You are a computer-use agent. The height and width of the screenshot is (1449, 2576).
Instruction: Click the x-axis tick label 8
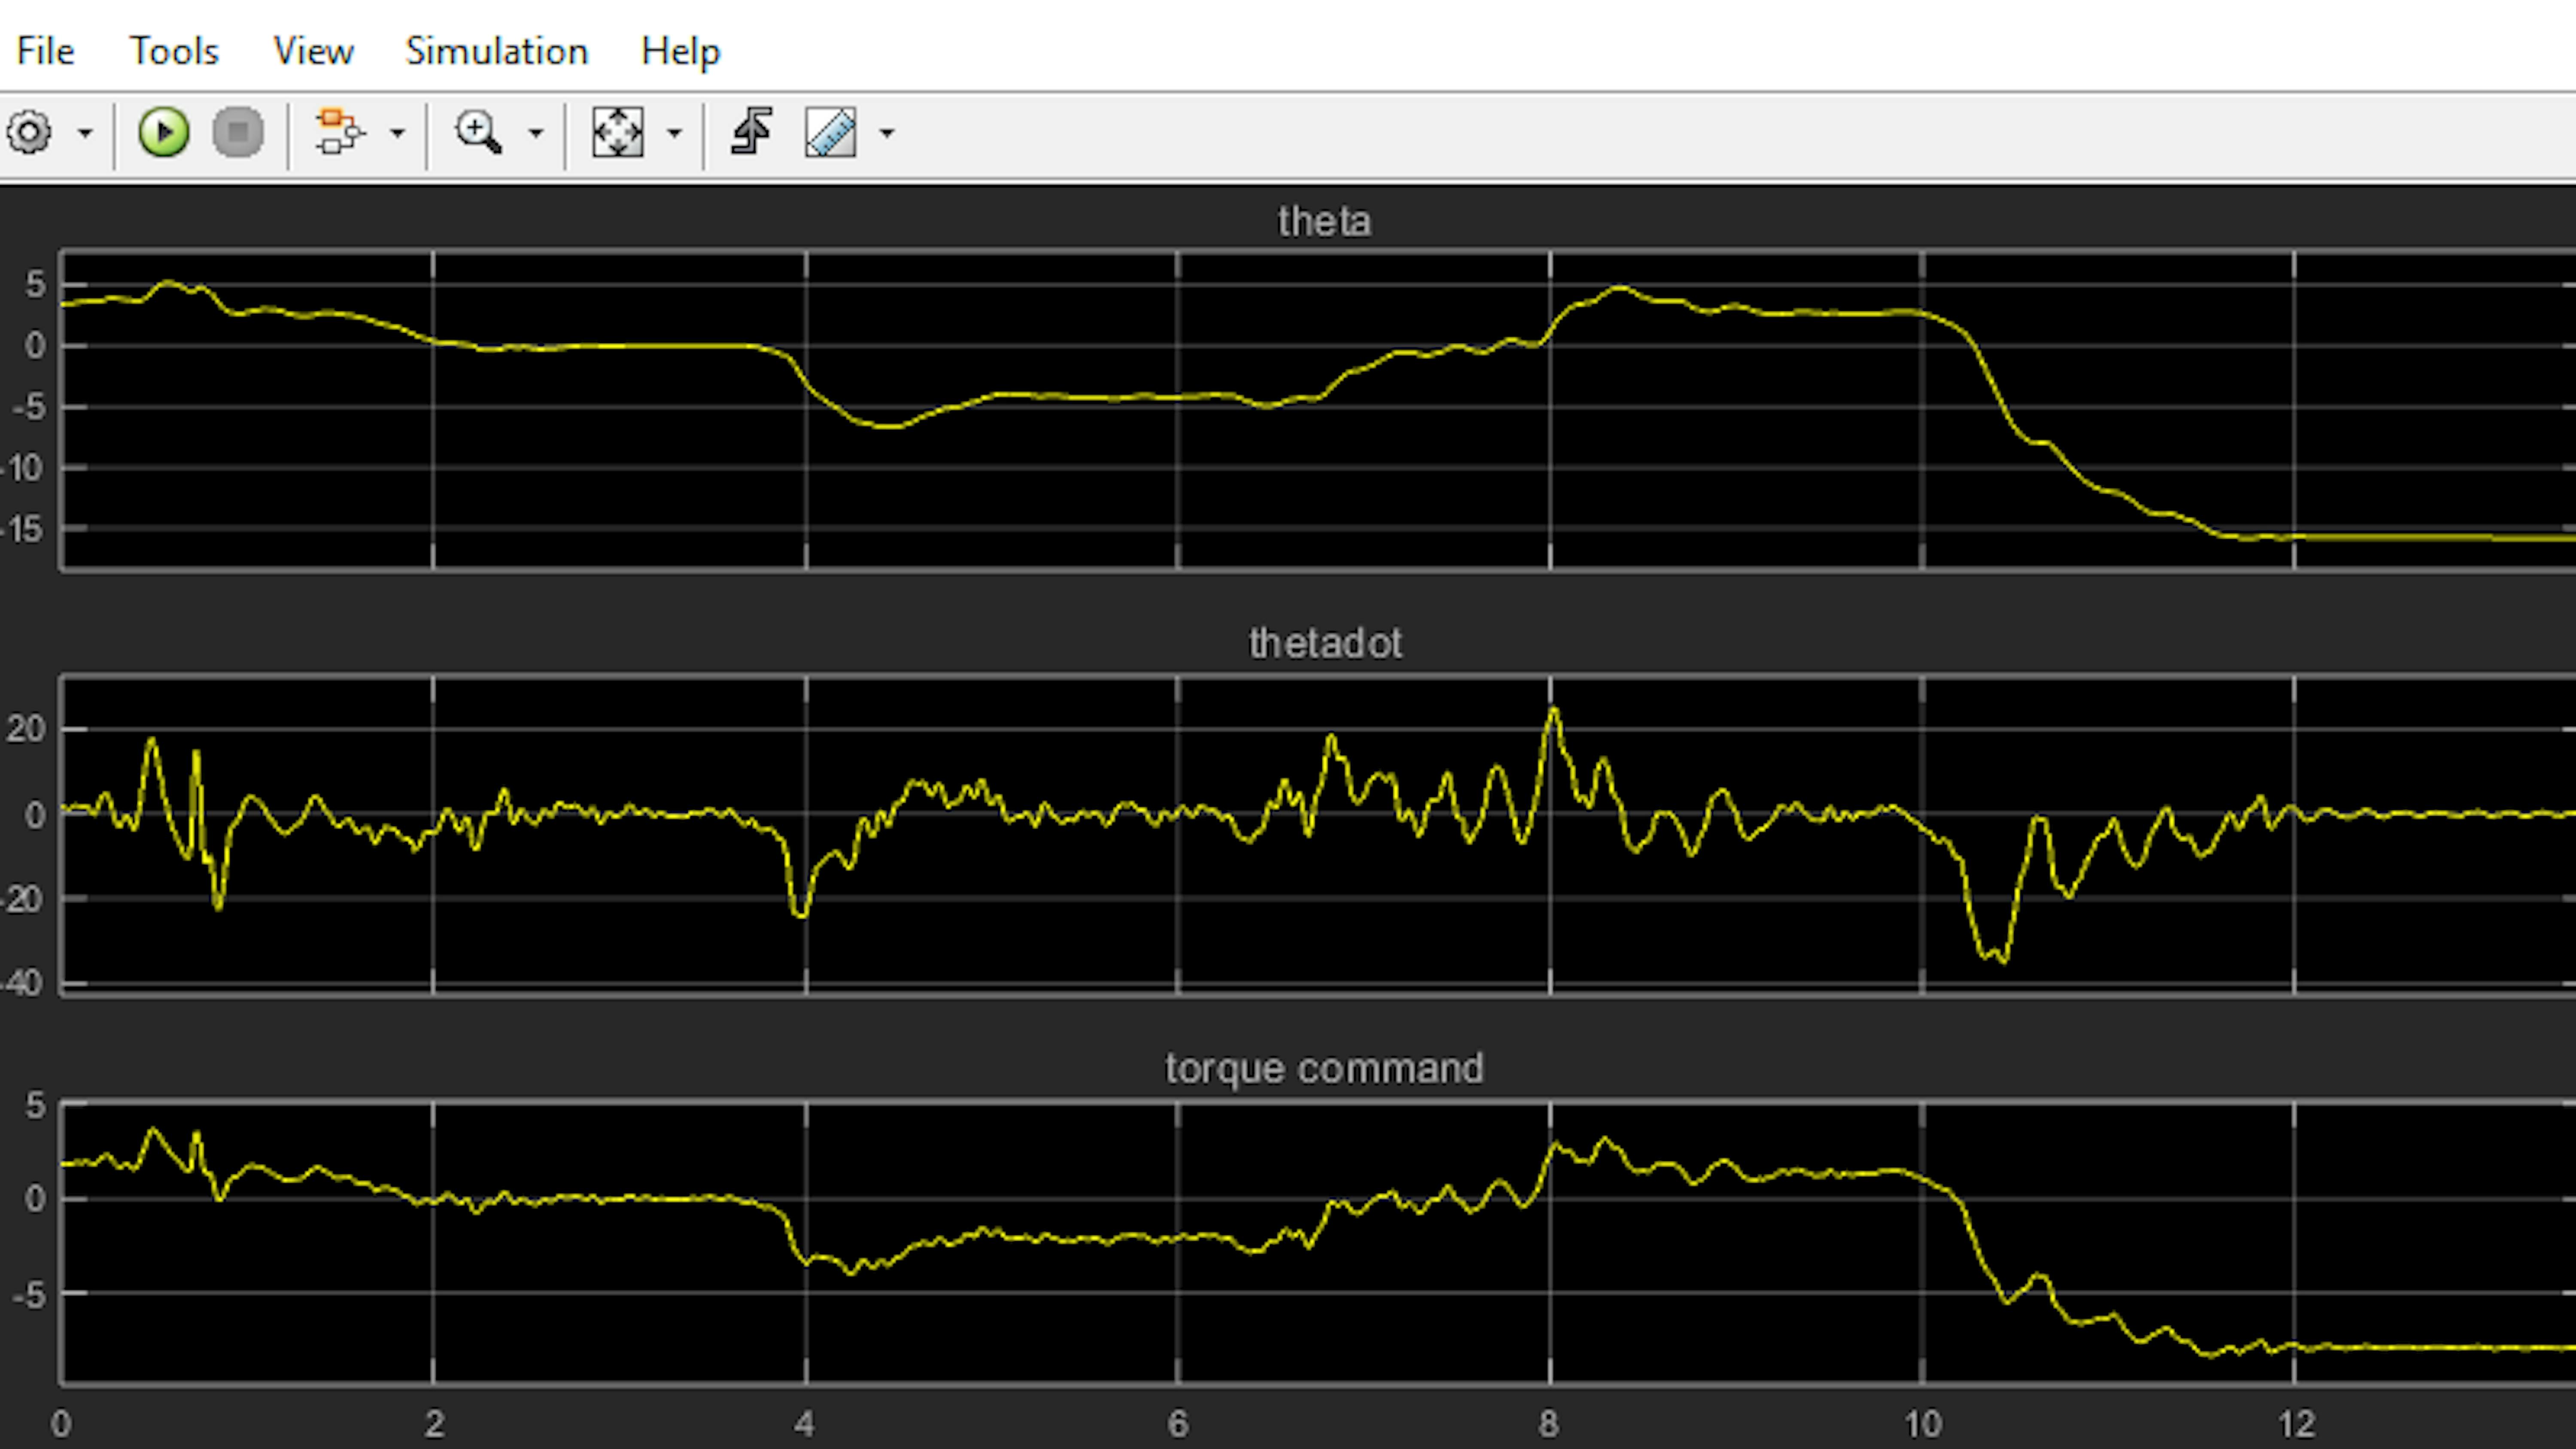tap(1549, 1424)
